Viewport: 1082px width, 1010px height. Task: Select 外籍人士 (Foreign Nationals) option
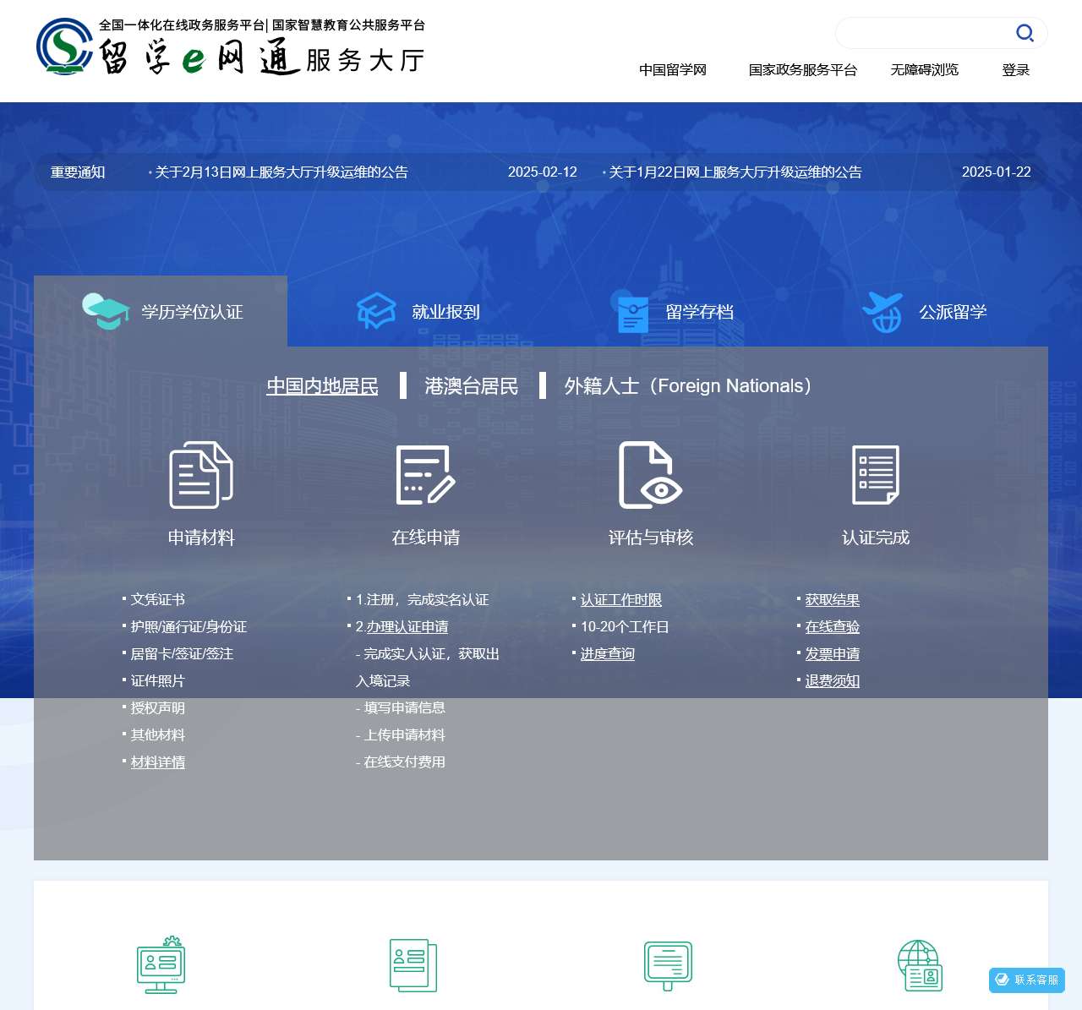[688, 386]
